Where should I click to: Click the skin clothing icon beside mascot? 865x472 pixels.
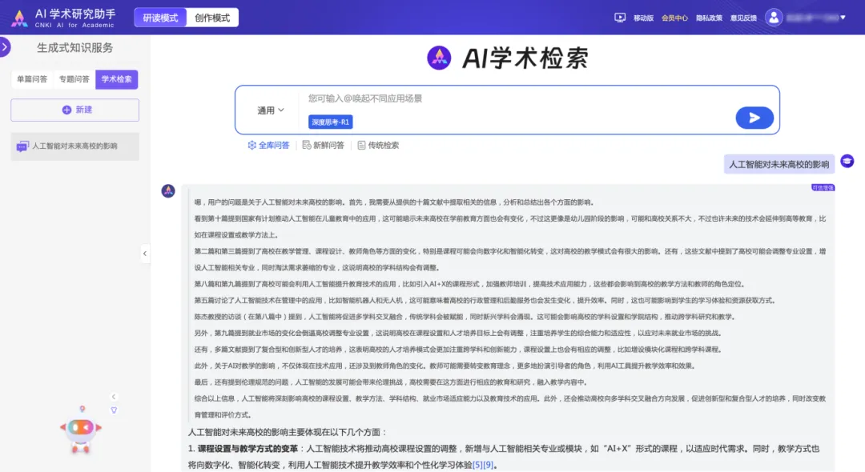[114, 410]
